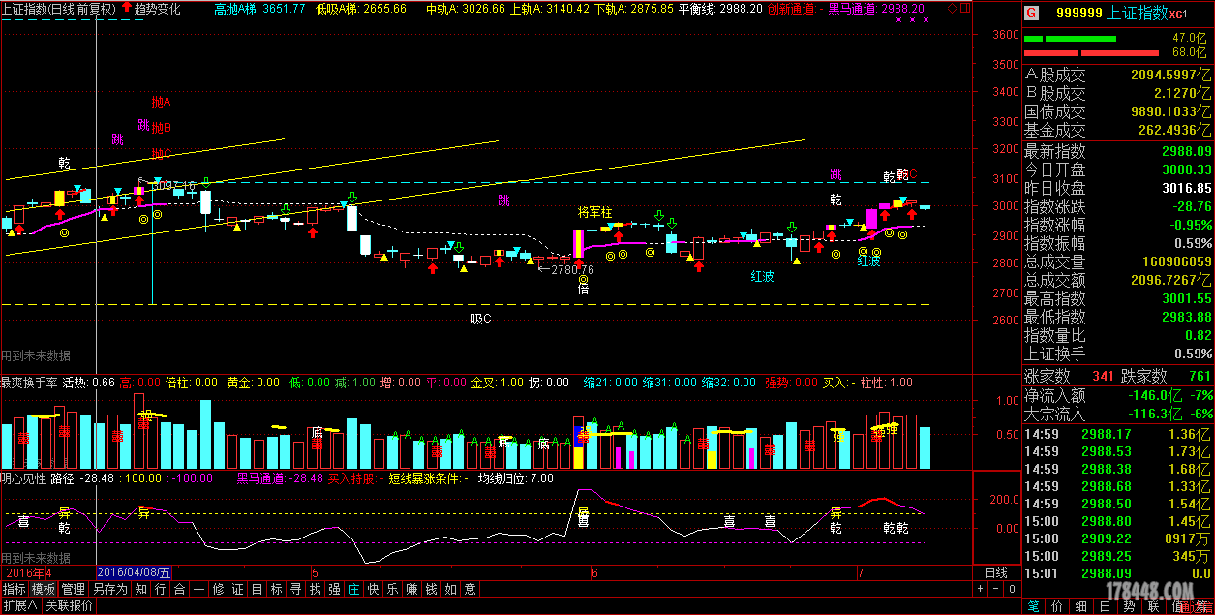
Task: Switch to the 笔 tab in right panel
Action: point(1035,606)
